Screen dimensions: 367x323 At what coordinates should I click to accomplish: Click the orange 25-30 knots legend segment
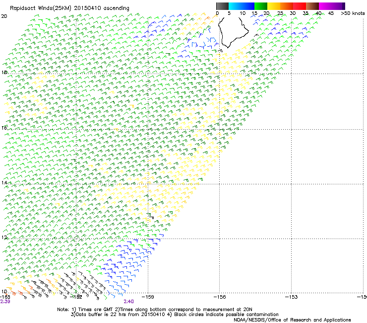287,6
